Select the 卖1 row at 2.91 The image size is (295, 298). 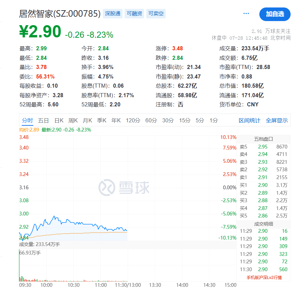[263, 177]
